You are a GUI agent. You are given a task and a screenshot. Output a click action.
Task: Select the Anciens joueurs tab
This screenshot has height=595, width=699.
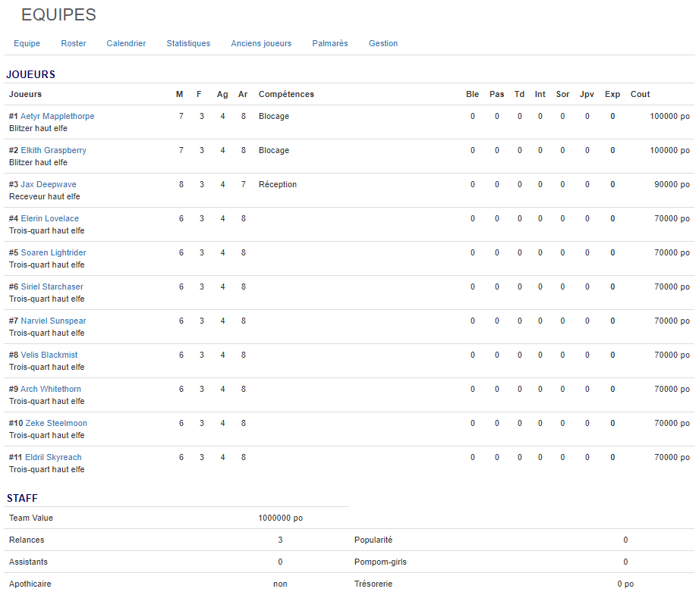[261, 44]
